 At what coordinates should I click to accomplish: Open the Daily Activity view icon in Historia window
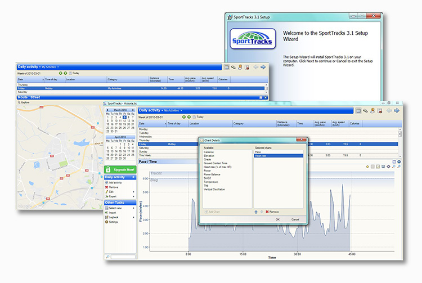coord(358,111)
